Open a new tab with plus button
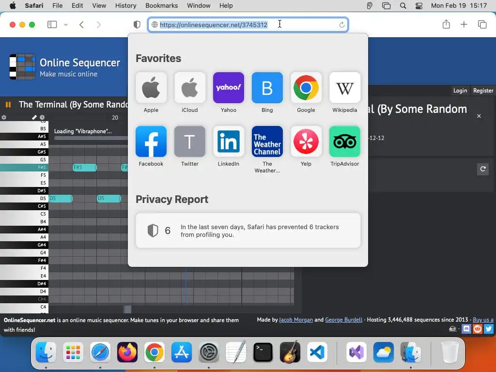Image resolution: width=496 pixels, height=372 pixels. click(x=464, y=24)
